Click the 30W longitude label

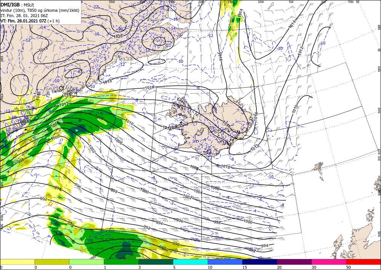coord(142,2)
